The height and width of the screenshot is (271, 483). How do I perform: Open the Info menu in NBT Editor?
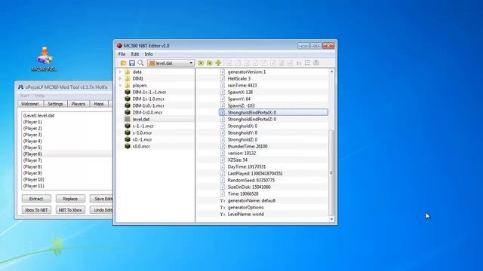[x=149, y=54]
